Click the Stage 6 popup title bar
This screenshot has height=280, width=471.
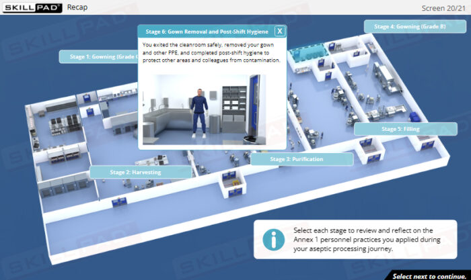point(205,31)
